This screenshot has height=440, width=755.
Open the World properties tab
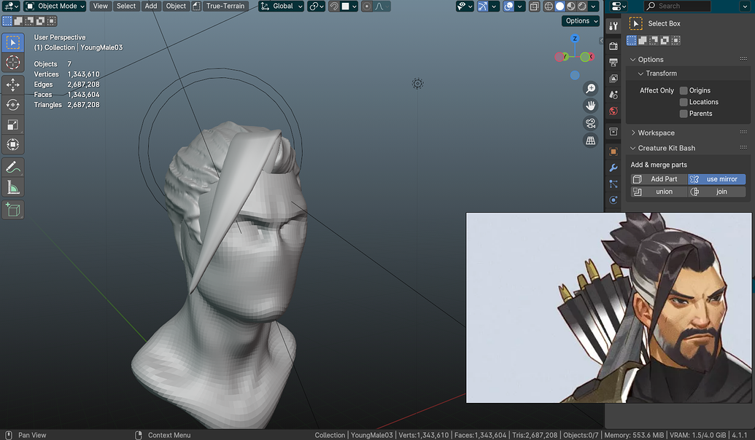pyautogui.click(x=613, y=111)
